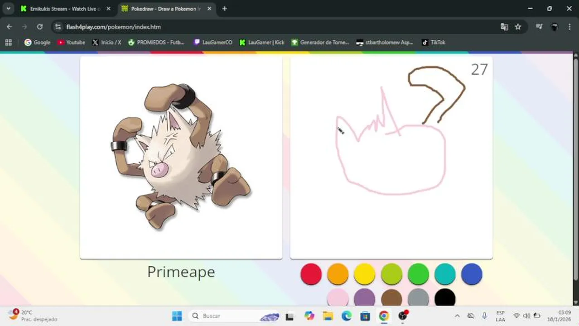Open Chrome three-dot menu
Viewport: 579px width, 326px height.
569,27
